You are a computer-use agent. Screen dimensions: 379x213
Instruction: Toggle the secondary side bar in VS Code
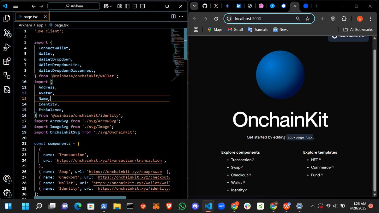(x=143, y=6)
